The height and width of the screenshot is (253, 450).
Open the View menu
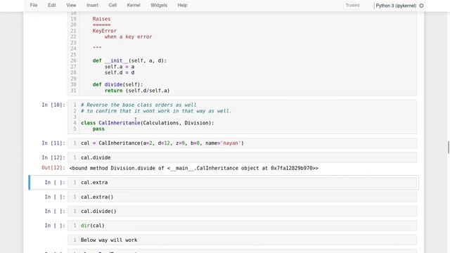tap(71, 5)
